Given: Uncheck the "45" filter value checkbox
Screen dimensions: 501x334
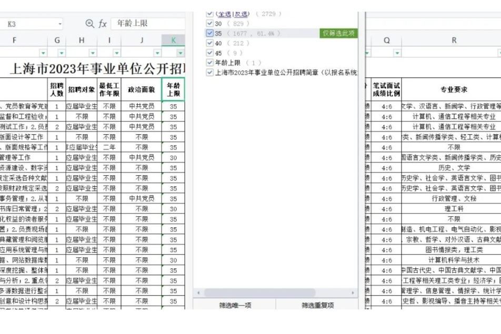Looking at the screenshot, I should pyautogui.click(x=209, y=52).
